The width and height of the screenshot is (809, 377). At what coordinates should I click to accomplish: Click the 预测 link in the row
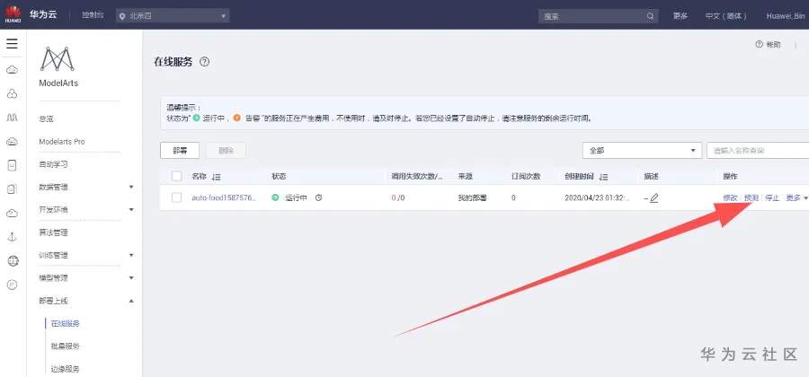point(751,197)
